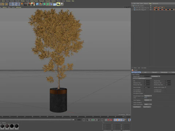Screen dimensions: 175x131
Task: Toggle Use Expressions checkbox
Action: 166,90
